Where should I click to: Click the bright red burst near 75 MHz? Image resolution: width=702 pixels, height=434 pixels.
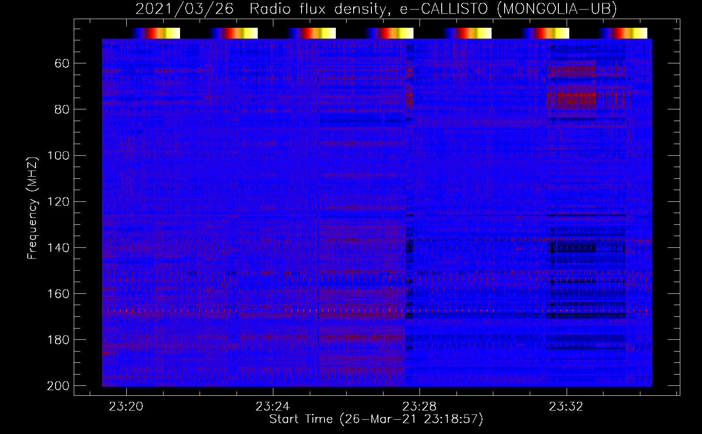[x=571, y=100]
